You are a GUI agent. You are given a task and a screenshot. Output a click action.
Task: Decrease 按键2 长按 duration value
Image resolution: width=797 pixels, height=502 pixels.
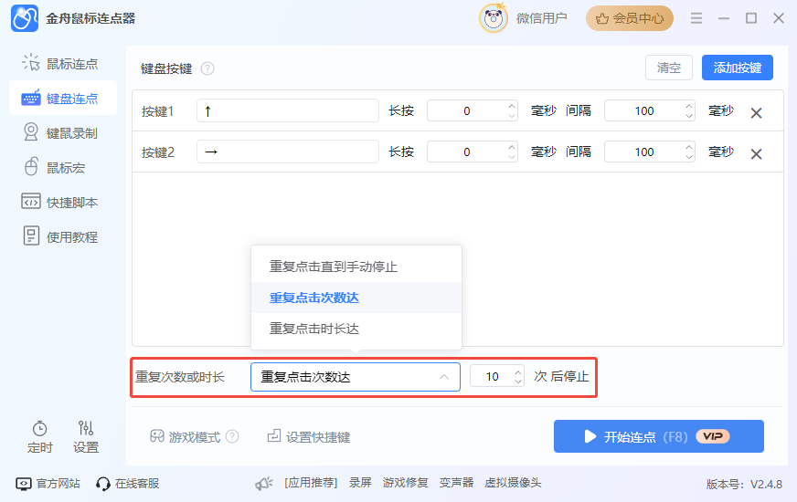(512, 157)
